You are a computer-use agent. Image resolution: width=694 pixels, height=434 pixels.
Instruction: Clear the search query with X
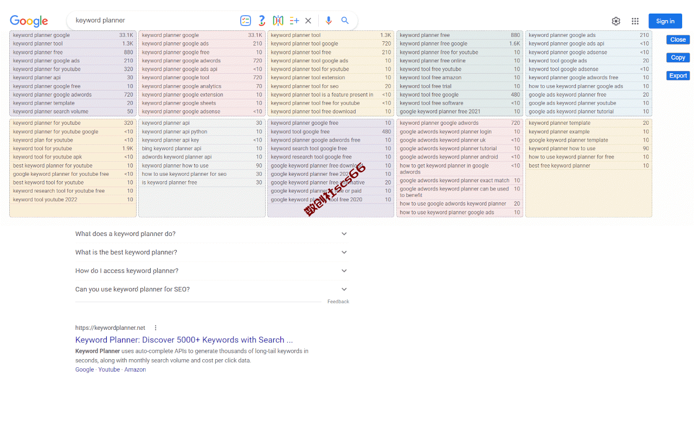pos(308,21)
